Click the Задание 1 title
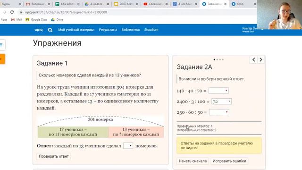Viewport: 302px width, 170px height. [52, 63]
